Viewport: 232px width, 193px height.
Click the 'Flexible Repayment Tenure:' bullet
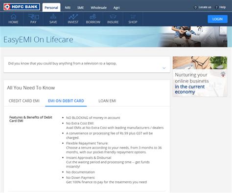(x=87, y=143)
